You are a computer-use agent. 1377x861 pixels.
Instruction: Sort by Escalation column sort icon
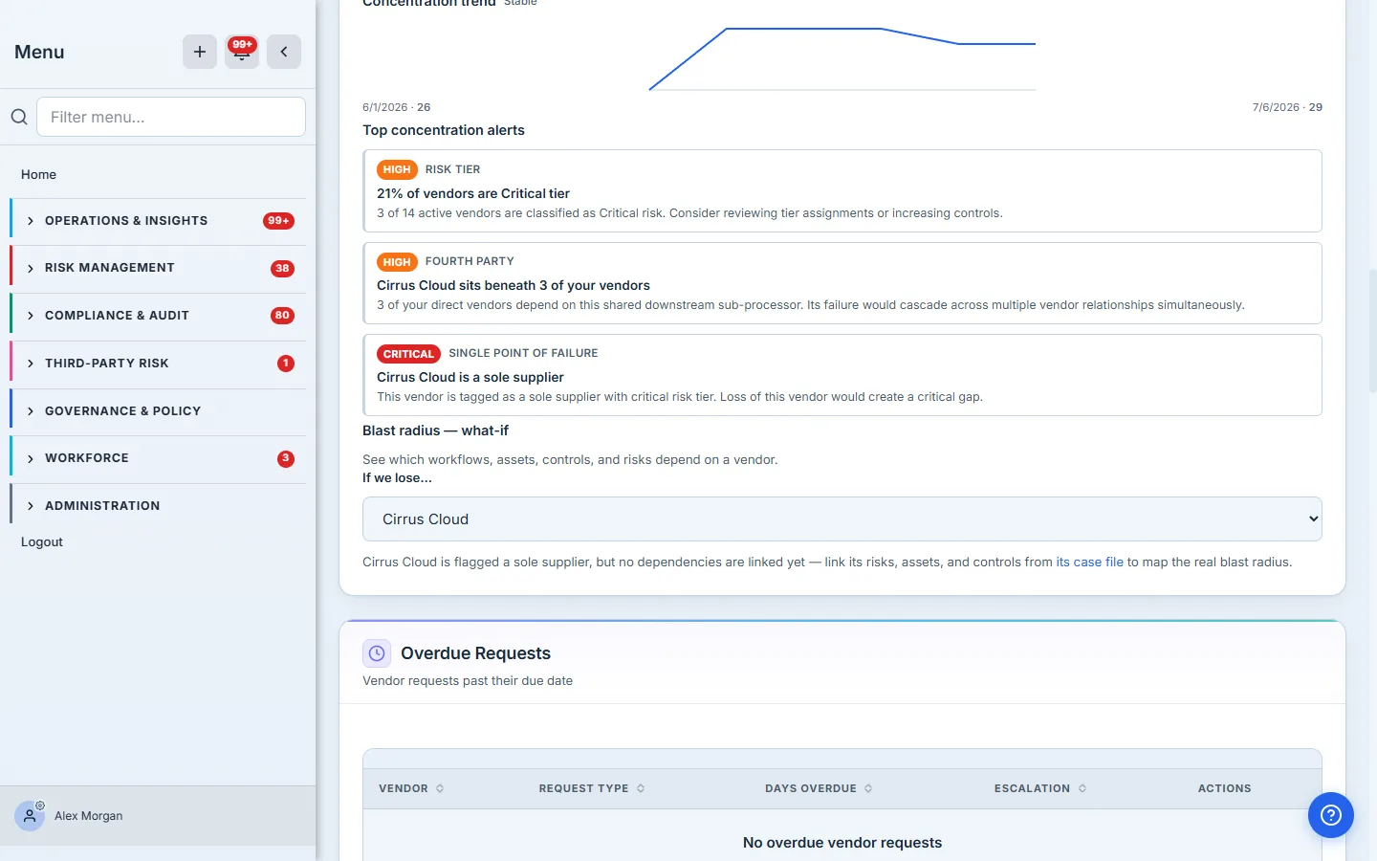(1082, 788)
